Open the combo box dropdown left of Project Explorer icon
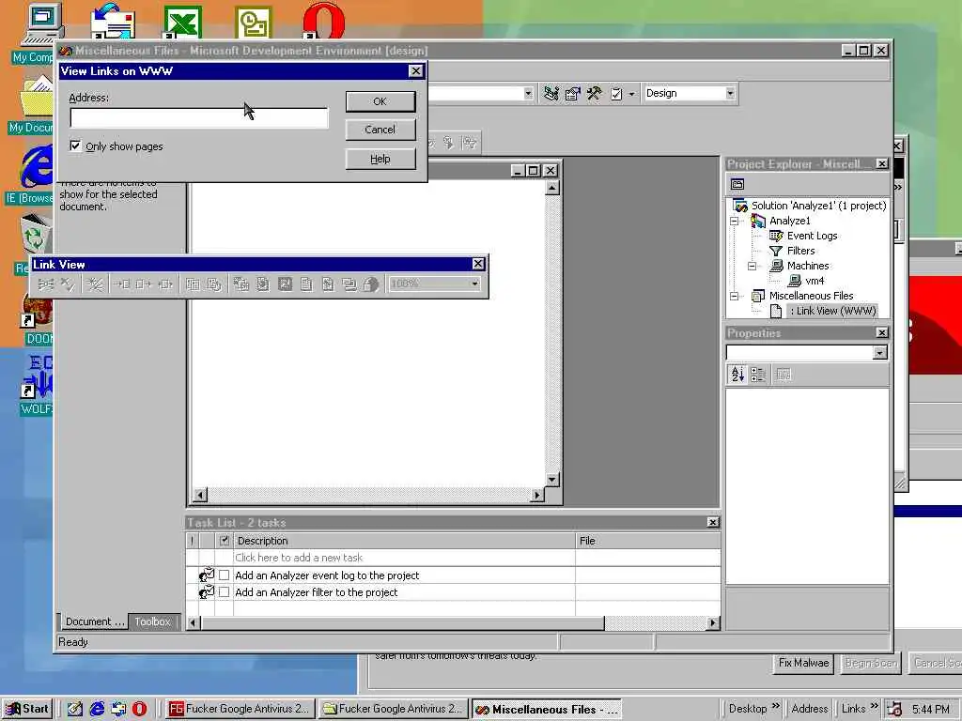The image size is (962, 721). pos(528,93)
